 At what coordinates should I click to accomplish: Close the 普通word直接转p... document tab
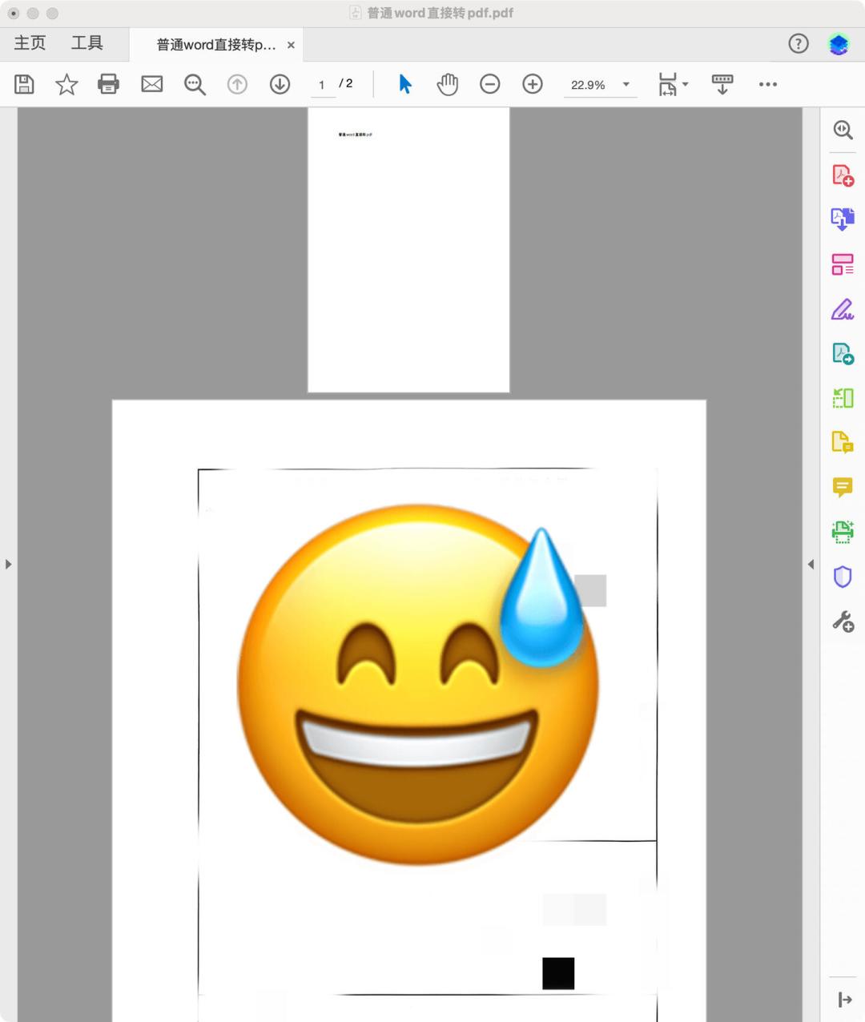291,45
